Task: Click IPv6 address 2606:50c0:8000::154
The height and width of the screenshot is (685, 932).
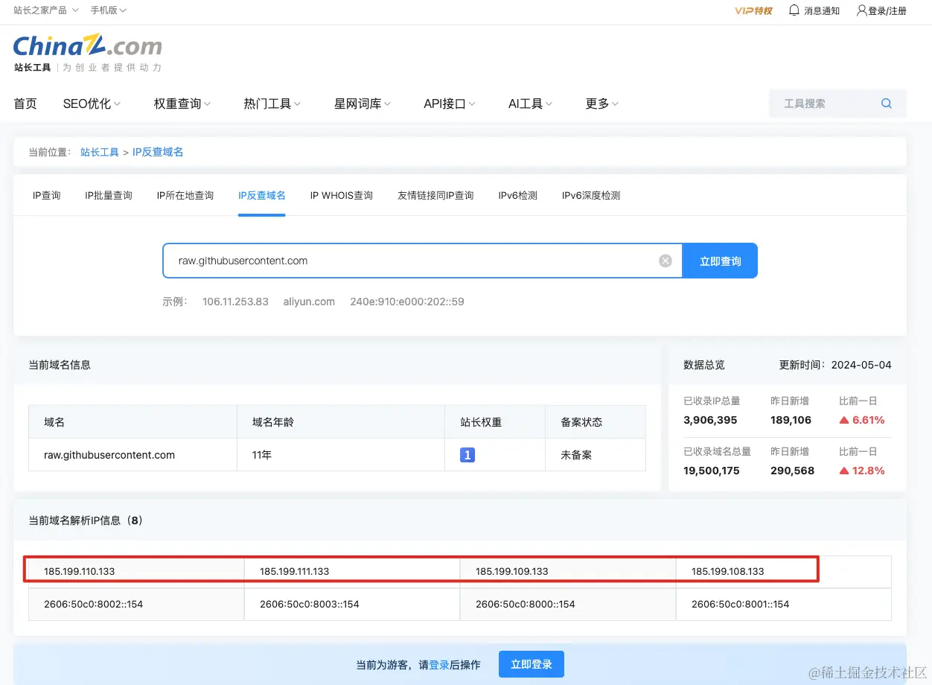Action: [x=526, y=604]
